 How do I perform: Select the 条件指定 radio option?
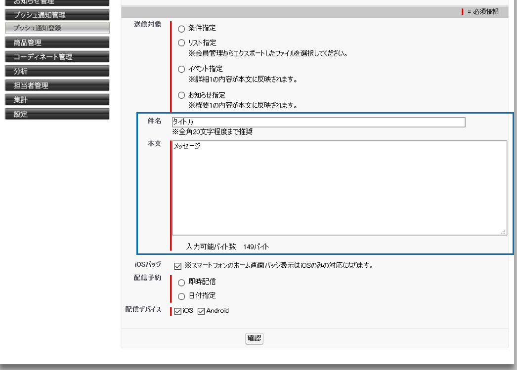click(x=181, y=29)
